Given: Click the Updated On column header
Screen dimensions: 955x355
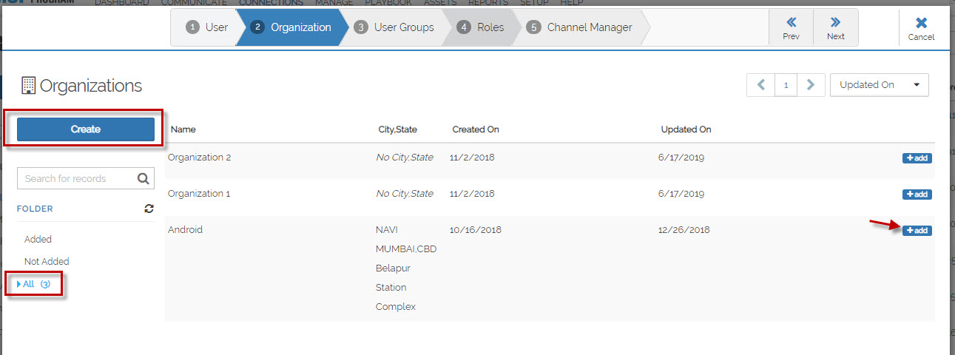Looking at the screenshot, I should pyautogui.click(x=686, y=129).
